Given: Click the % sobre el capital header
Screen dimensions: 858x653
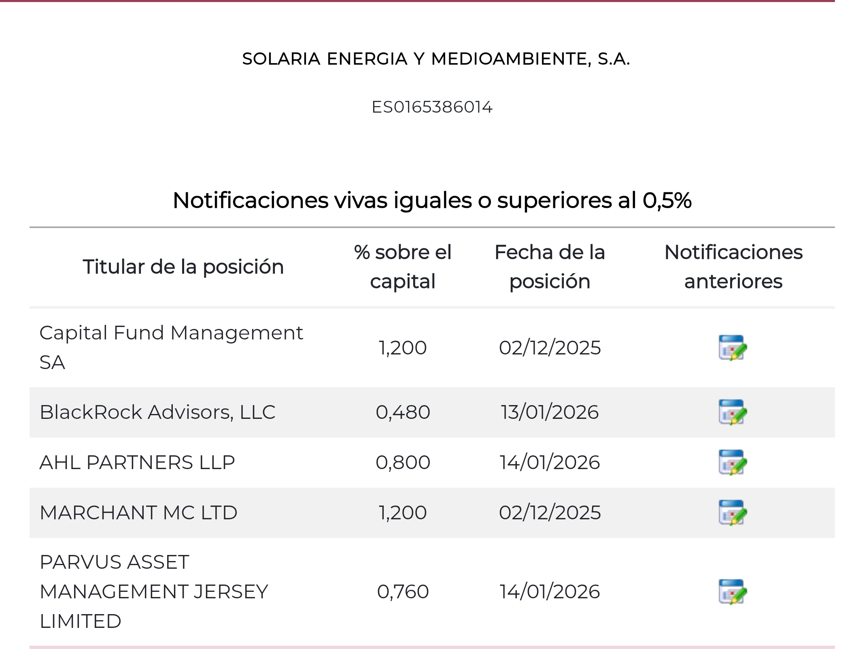Looking at the screenshot, I should click(x=403, y=267).
